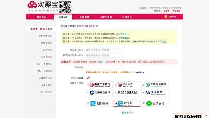This screenshot has width=209, height=118.
Task: Click the QR code beside the 欢聚宝 logo
Action: click(x=65, y=7)
